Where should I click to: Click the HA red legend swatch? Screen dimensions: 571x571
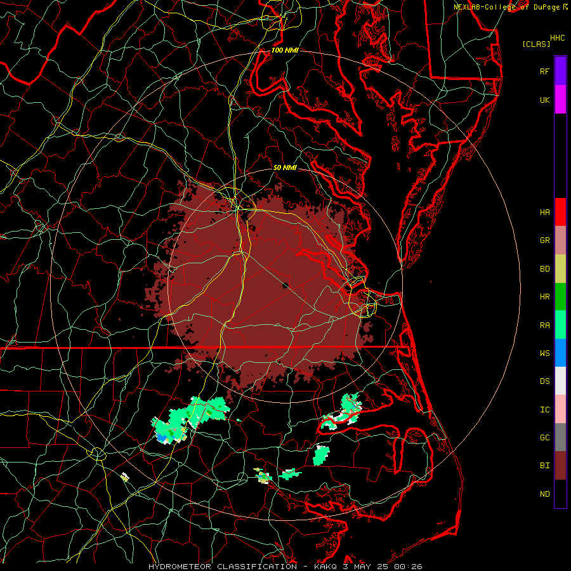click(560, 212)
